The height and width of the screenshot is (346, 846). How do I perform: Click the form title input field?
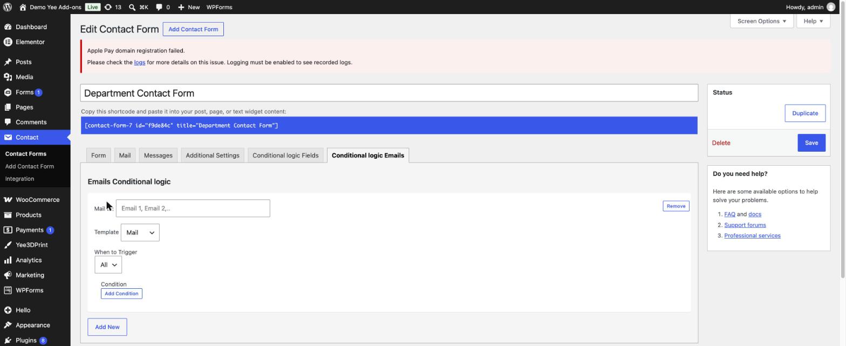[x=389, y=93]
